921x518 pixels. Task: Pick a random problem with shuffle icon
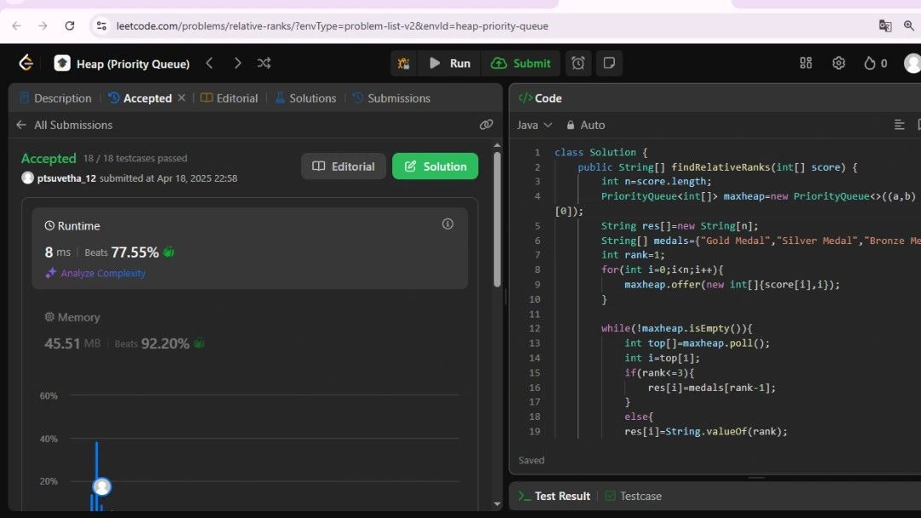tap(264, 63)
